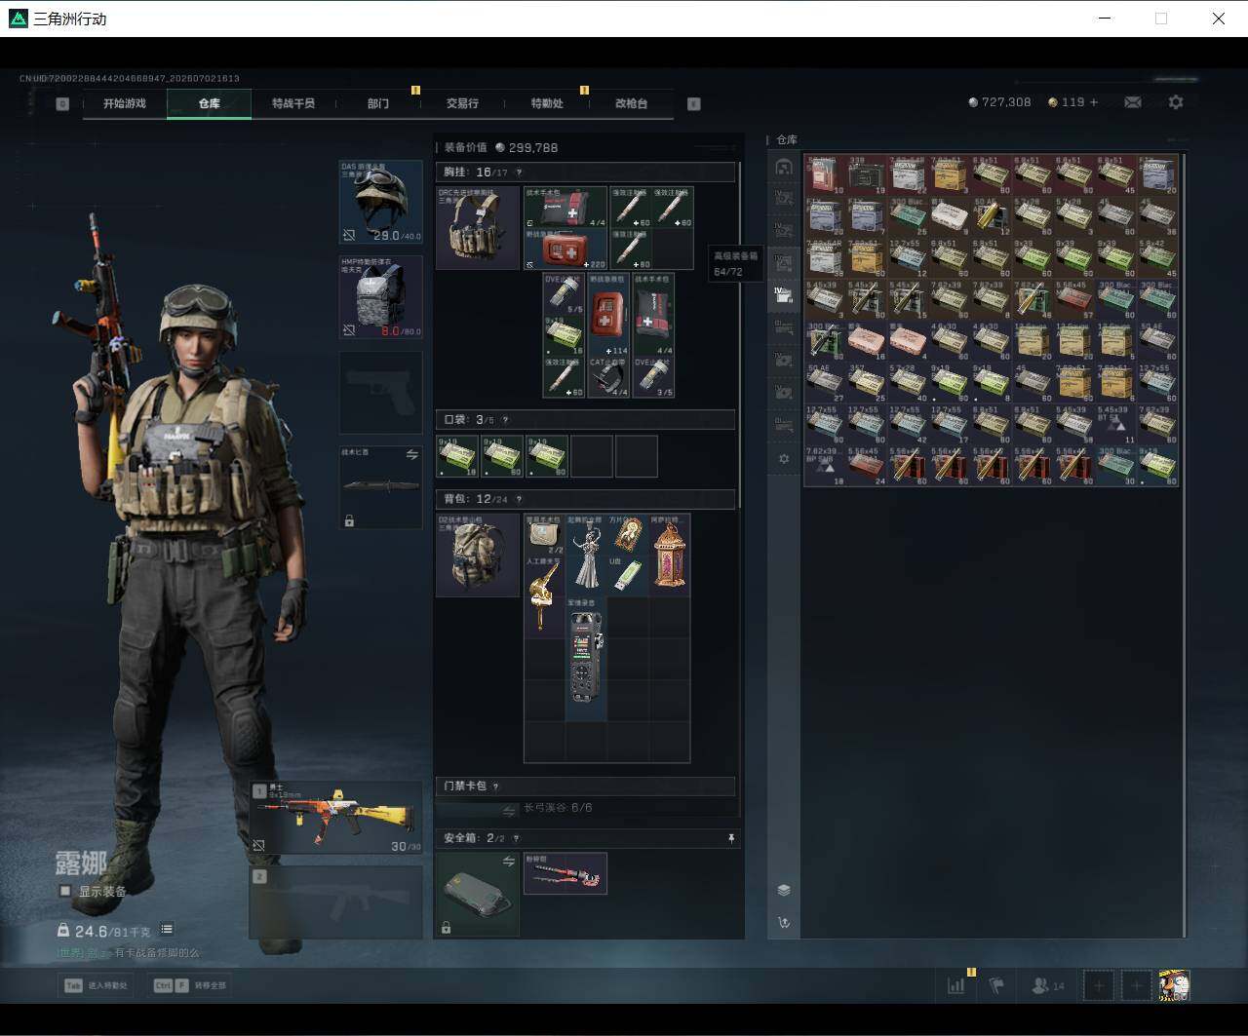
Task: Select the highlighted IV ammo box sidebar icon
Action: click(x=784, y=294)
